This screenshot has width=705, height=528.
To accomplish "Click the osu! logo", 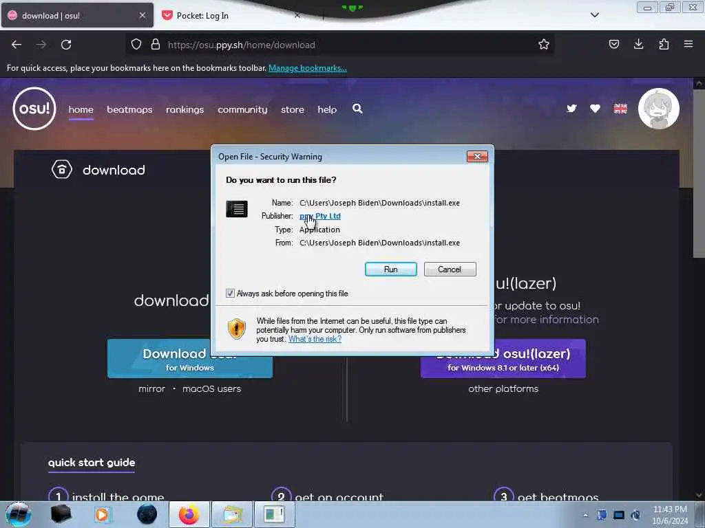I will pos(34,109).
